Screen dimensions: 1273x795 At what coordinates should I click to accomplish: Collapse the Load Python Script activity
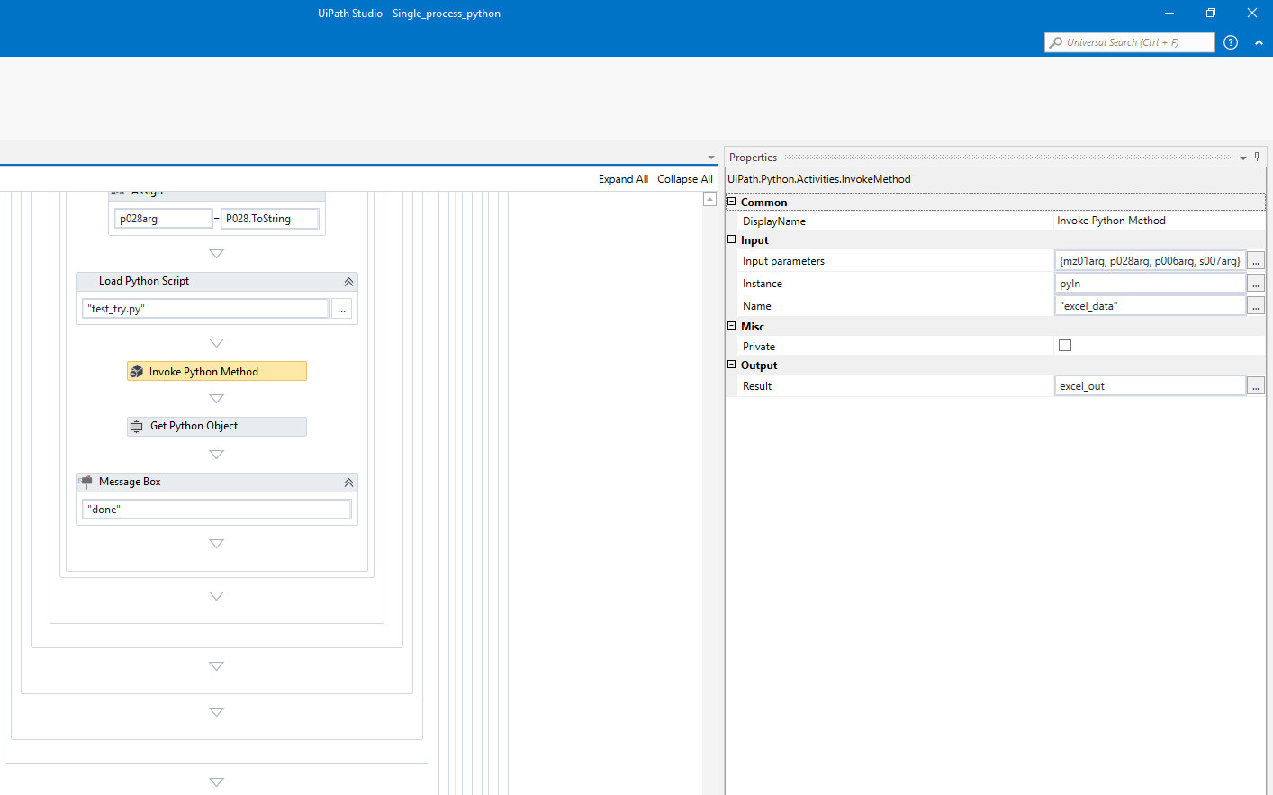[x=348, y=281]
